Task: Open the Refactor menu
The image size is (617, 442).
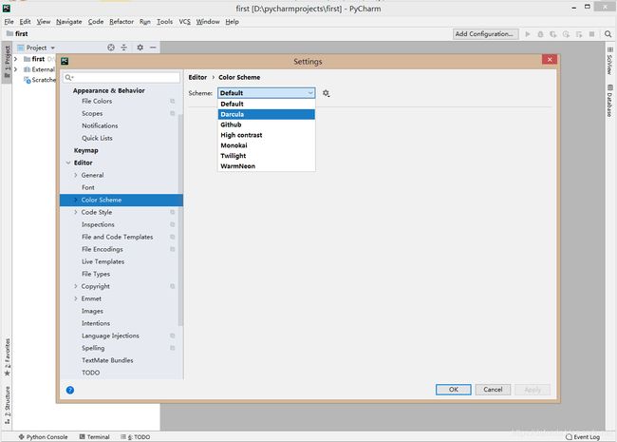Action: click(x=122, y=22)
